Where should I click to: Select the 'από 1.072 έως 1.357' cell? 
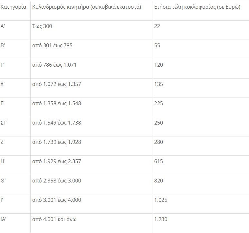pyautogui.click(x=57, y=84)
